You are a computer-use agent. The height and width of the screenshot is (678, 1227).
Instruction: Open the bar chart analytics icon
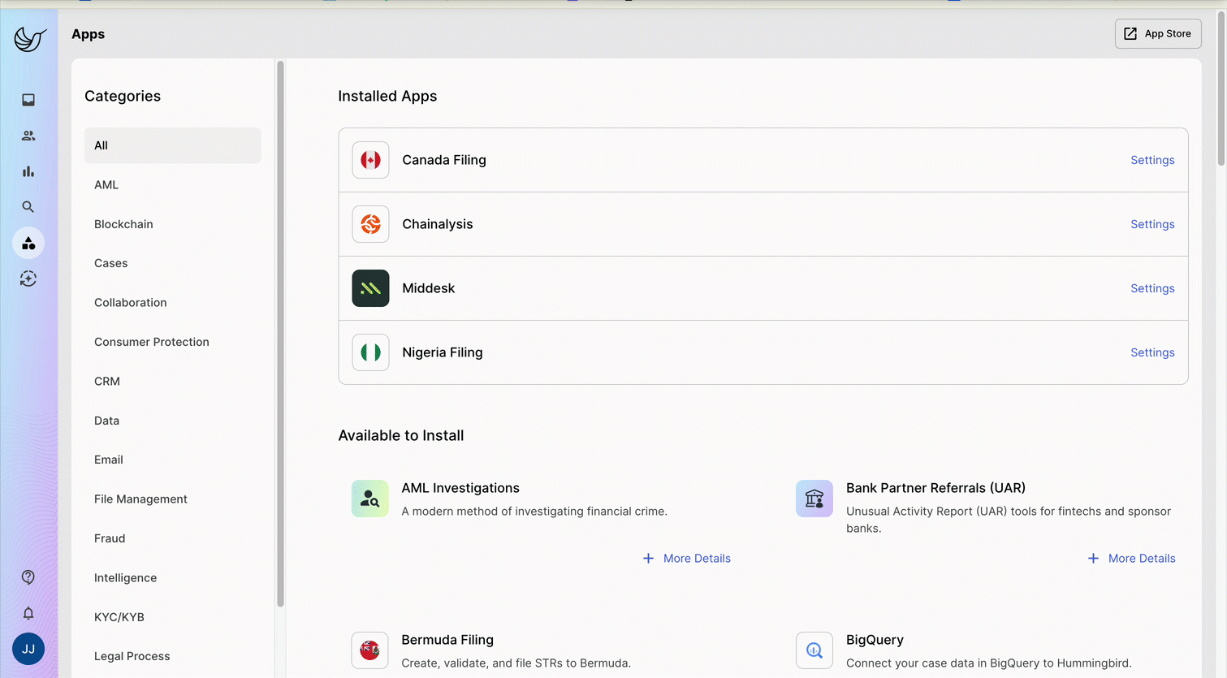pos(28,171)
